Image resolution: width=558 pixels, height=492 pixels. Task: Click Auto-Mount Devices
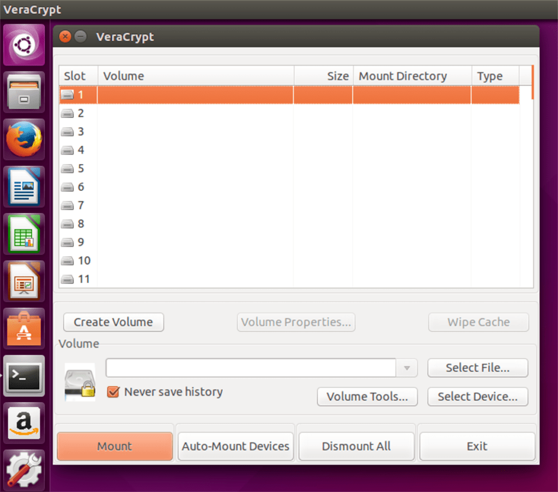click(x=235, y=446)
